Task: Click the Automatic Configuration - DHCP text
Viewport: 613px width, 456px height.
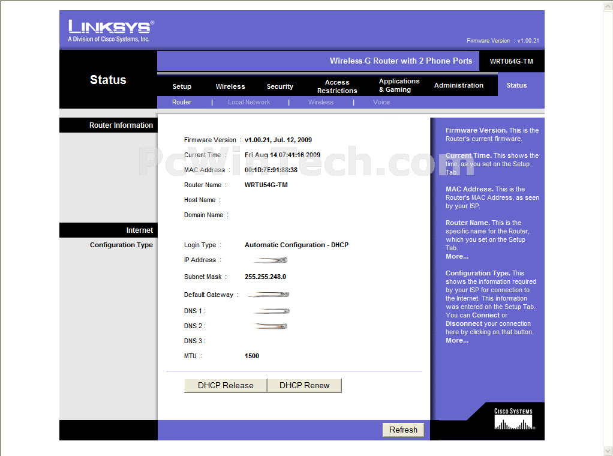Action: point(297,245)
